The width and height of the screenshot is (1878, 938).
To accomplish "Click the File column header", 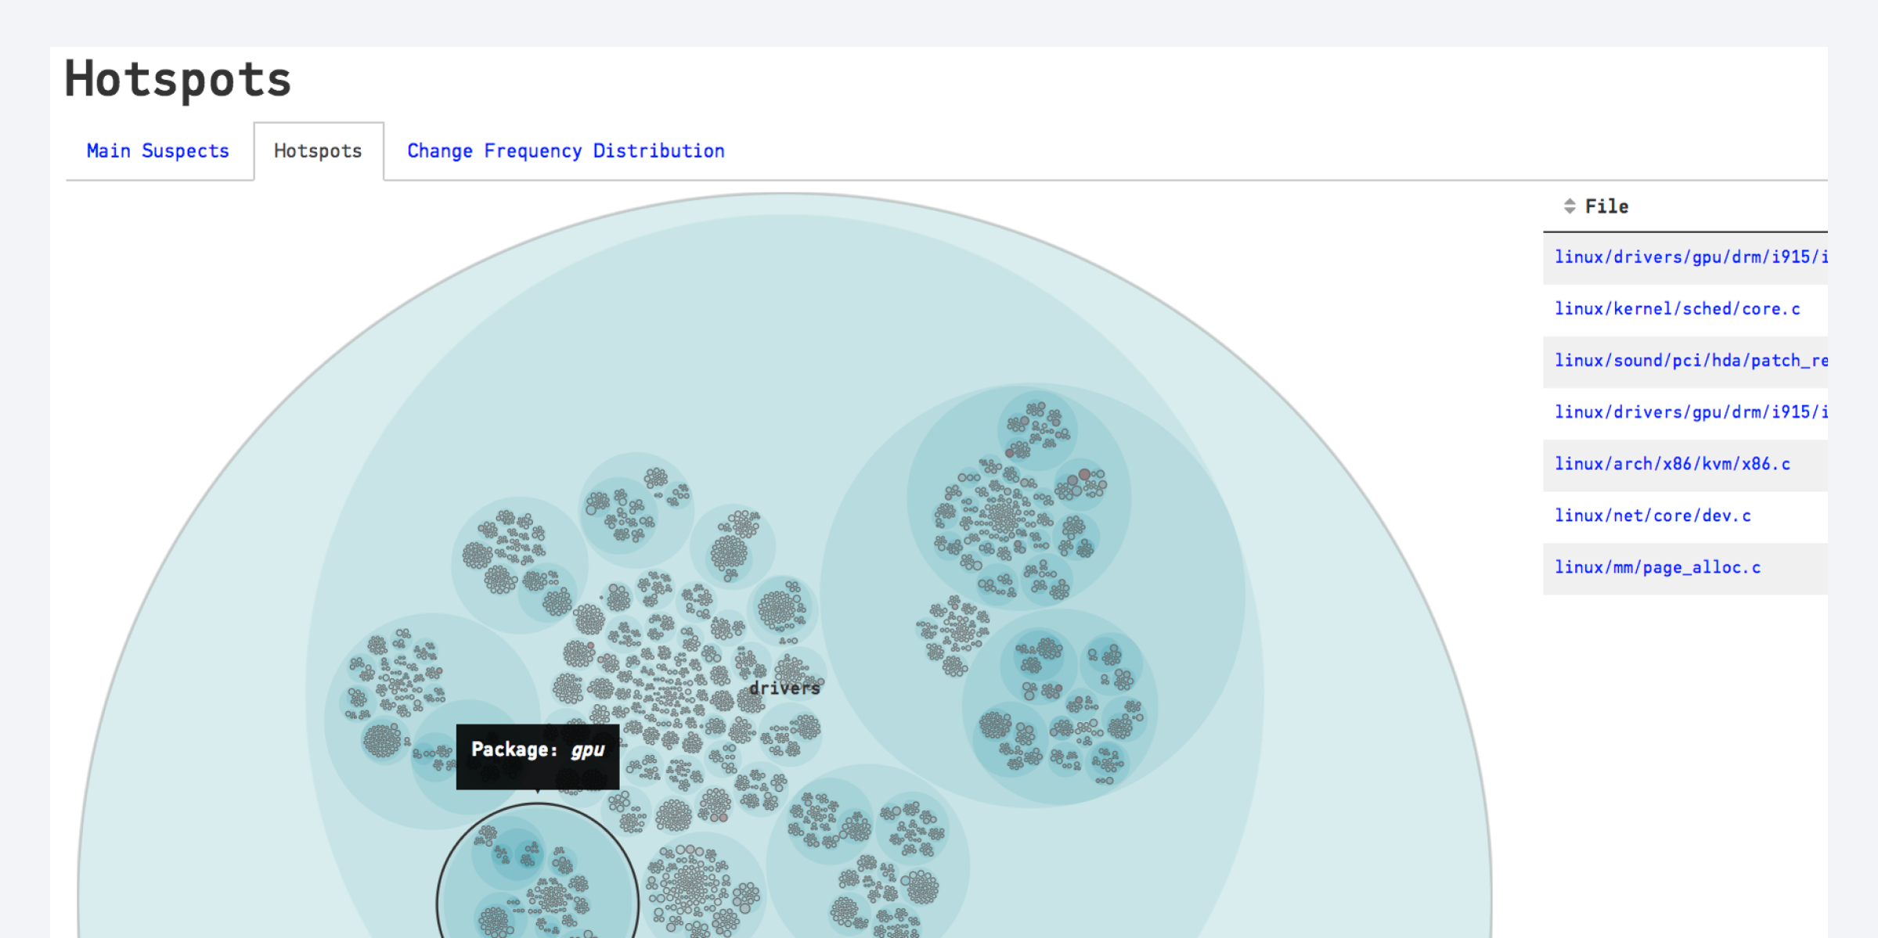I will pos(1606,207).
